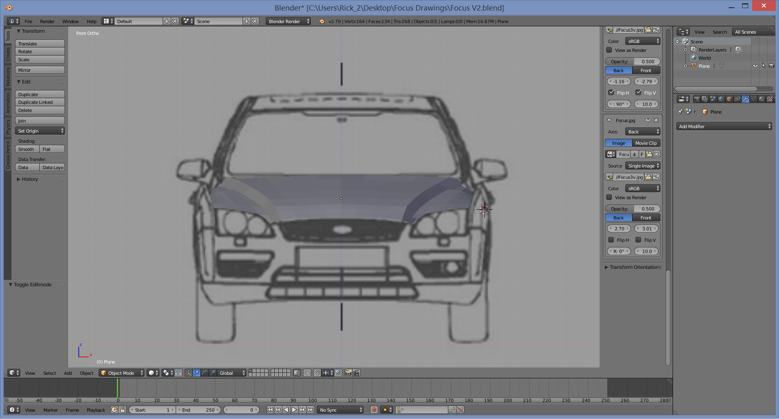Check the first View as Render box

click(609, 50)
